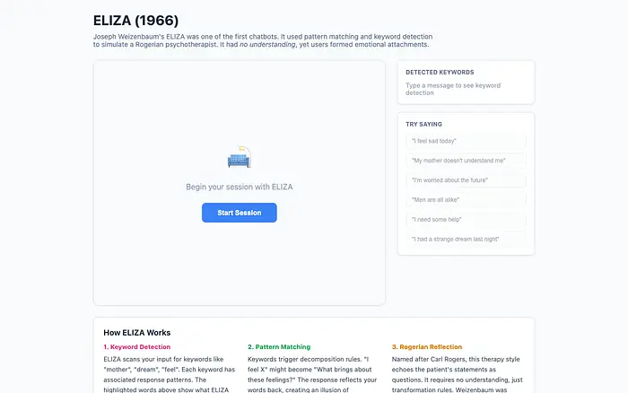Click the Try Saying section title
The image size is (628, 393).
coord(423,124)
